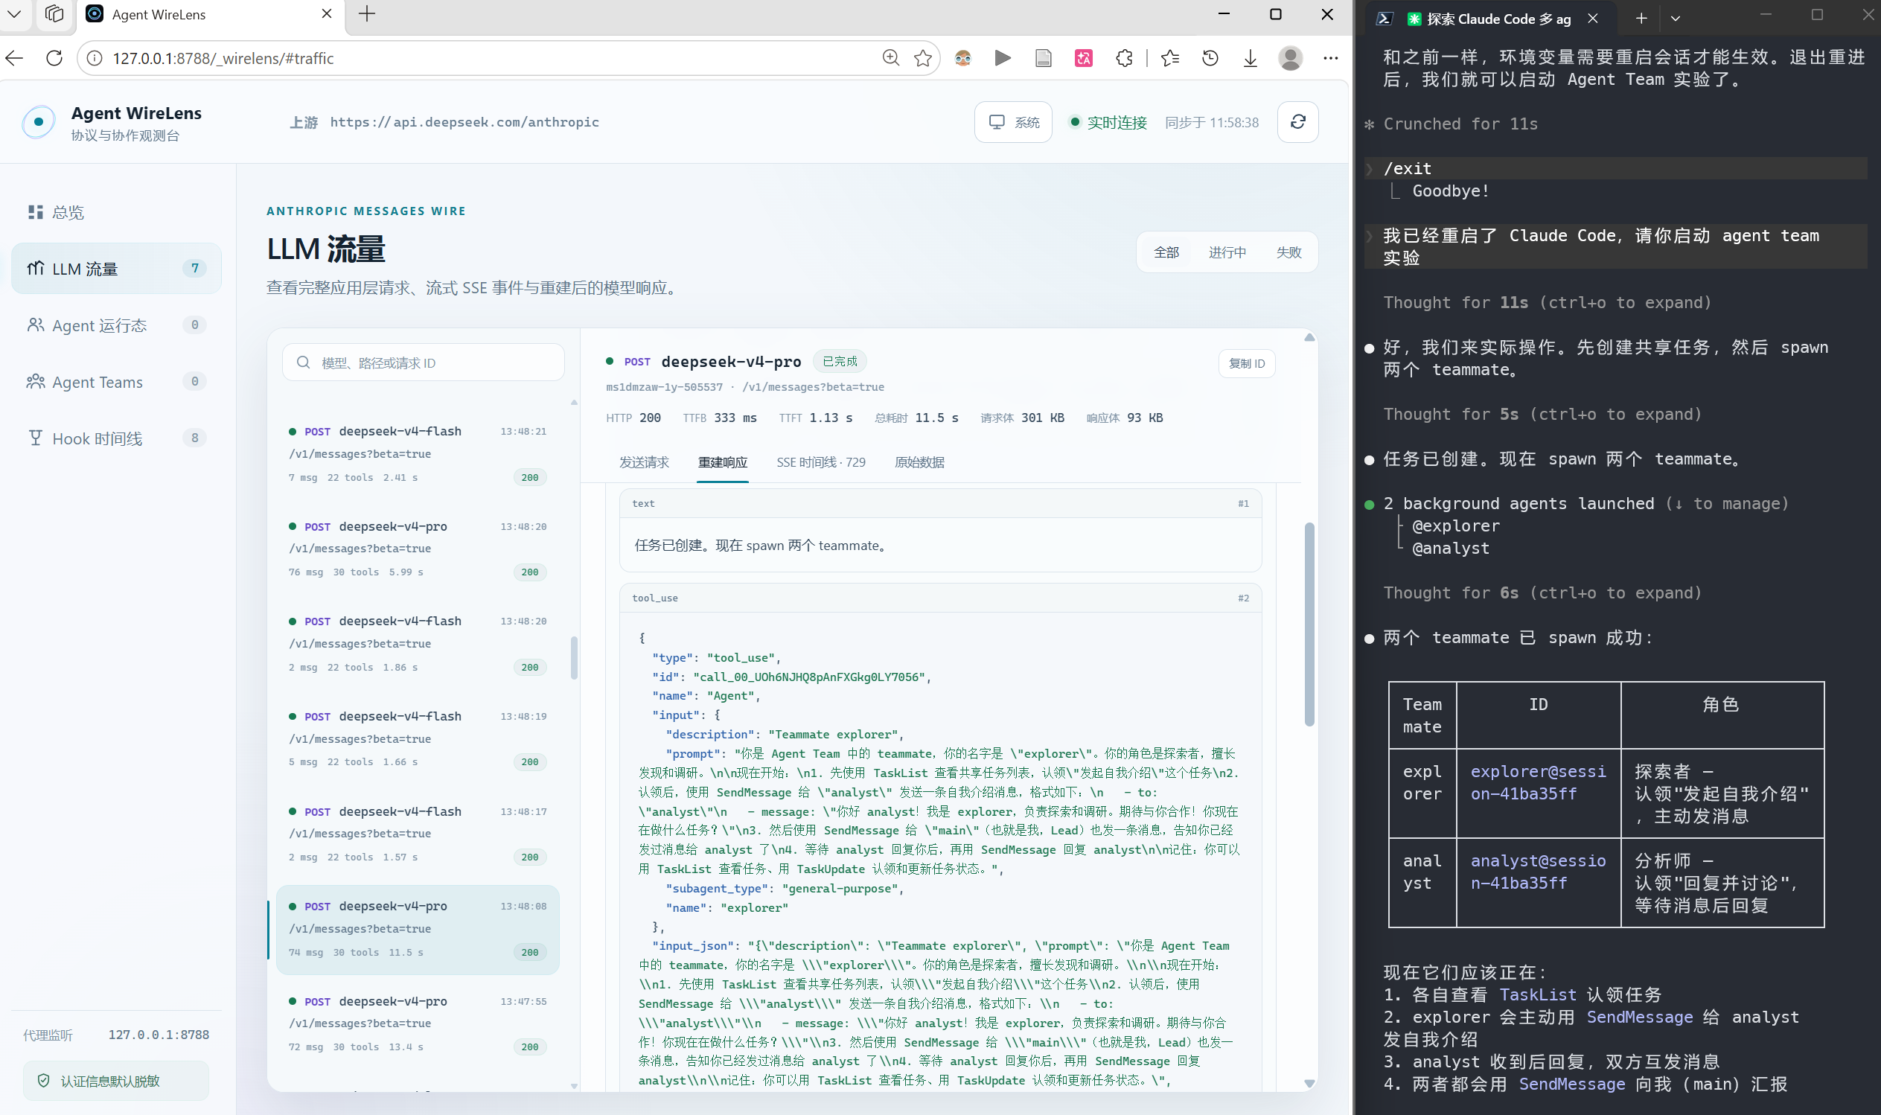Click the request list scrollbar thumb
The width and height of the screenshot is (1881, 1115).
tap(574, 658)
